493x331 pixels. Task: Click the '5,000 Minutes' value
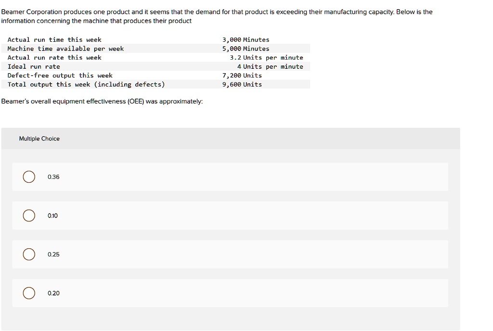[x=246, y=49]
